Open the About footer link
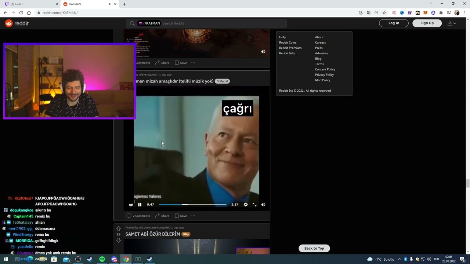The image size is (470, 264). (319, 37)
